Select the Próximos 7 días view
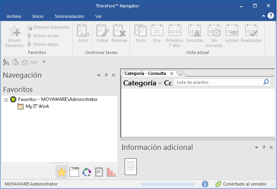The width and height of the screenshot is (277, 189). (175, 31)
